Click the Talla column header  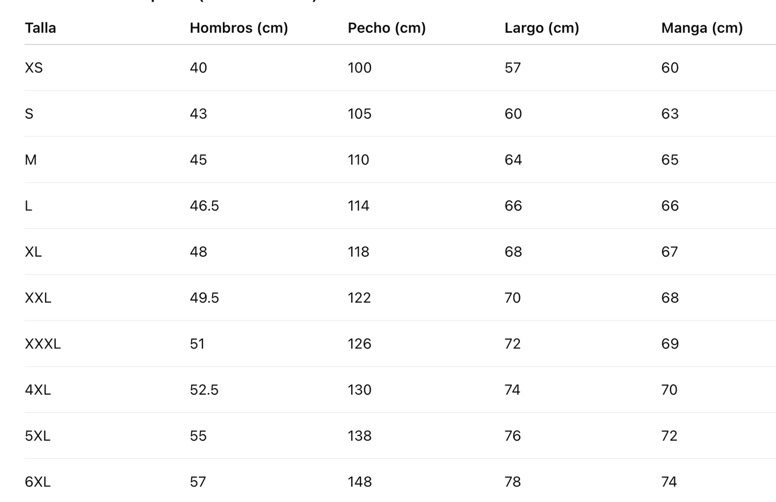click(x=40, y=28)
